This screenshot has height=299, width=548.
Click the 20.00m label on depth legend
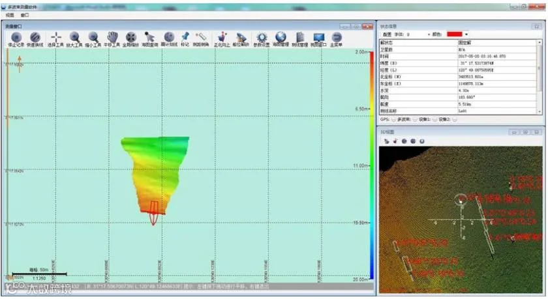coord(360,279)
